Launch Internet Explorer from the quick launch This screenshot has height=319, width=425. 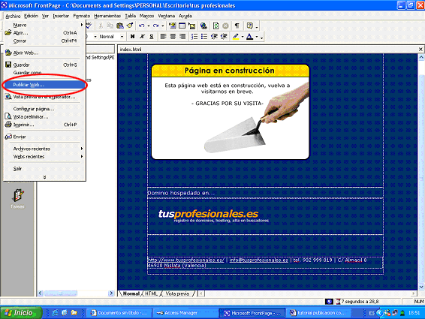pos(56,313)
